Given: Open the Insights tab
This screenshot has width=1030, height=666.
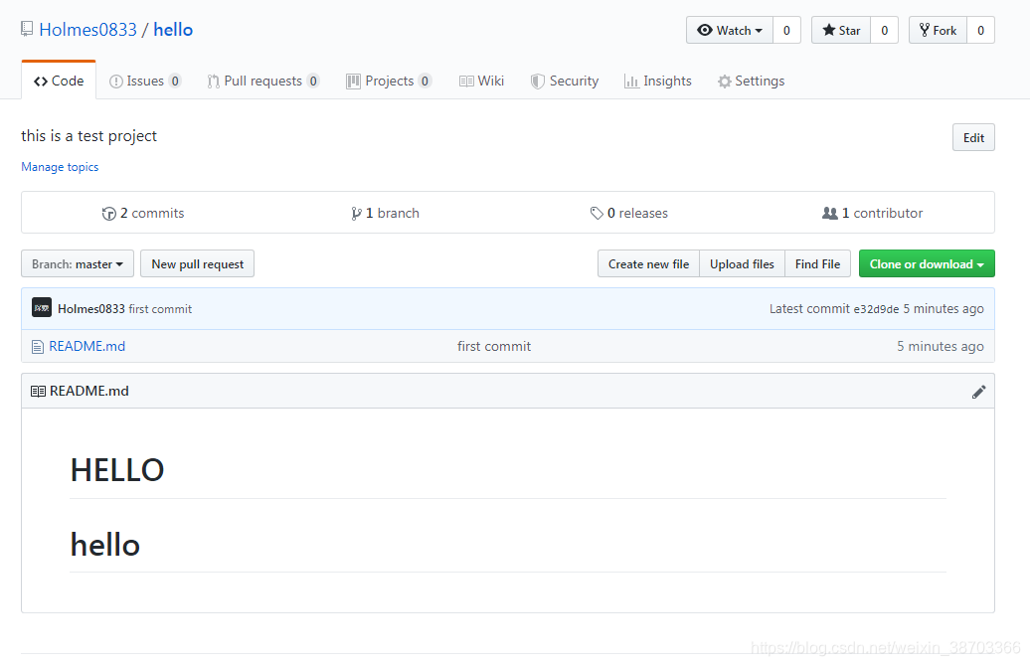Looking at the screenshot, I should (657, 81).
